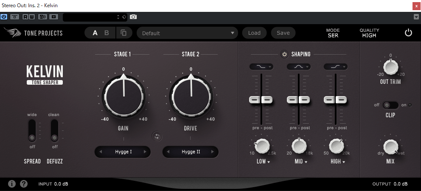Toggle the Defuzz switch
The height and width of the screenshot is (191, 421).
tap(54, 130)
